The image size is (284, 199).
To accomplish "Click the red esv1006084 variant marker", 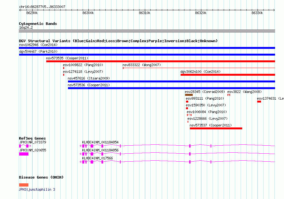I will point(189,115).
